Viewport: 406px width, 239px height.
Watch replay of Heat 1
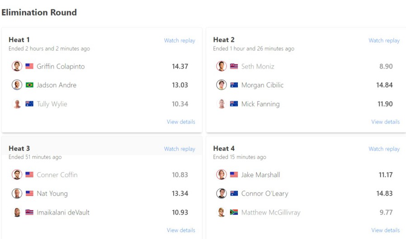[179, 41]
